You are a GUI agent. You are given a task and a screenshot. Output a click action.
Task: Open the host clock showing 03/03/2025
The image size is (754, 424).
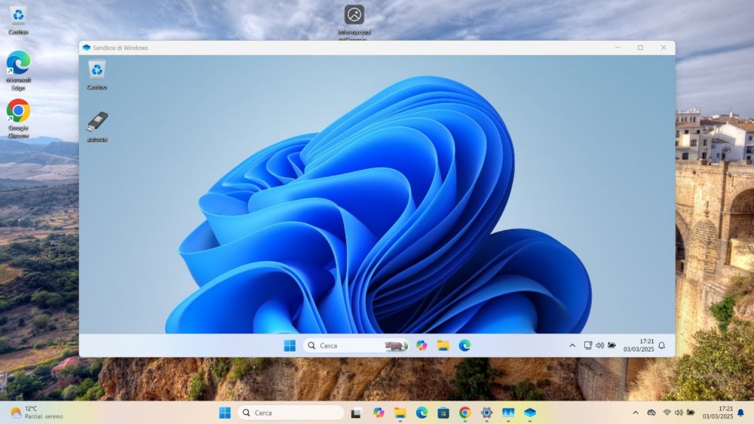(718, 413)
